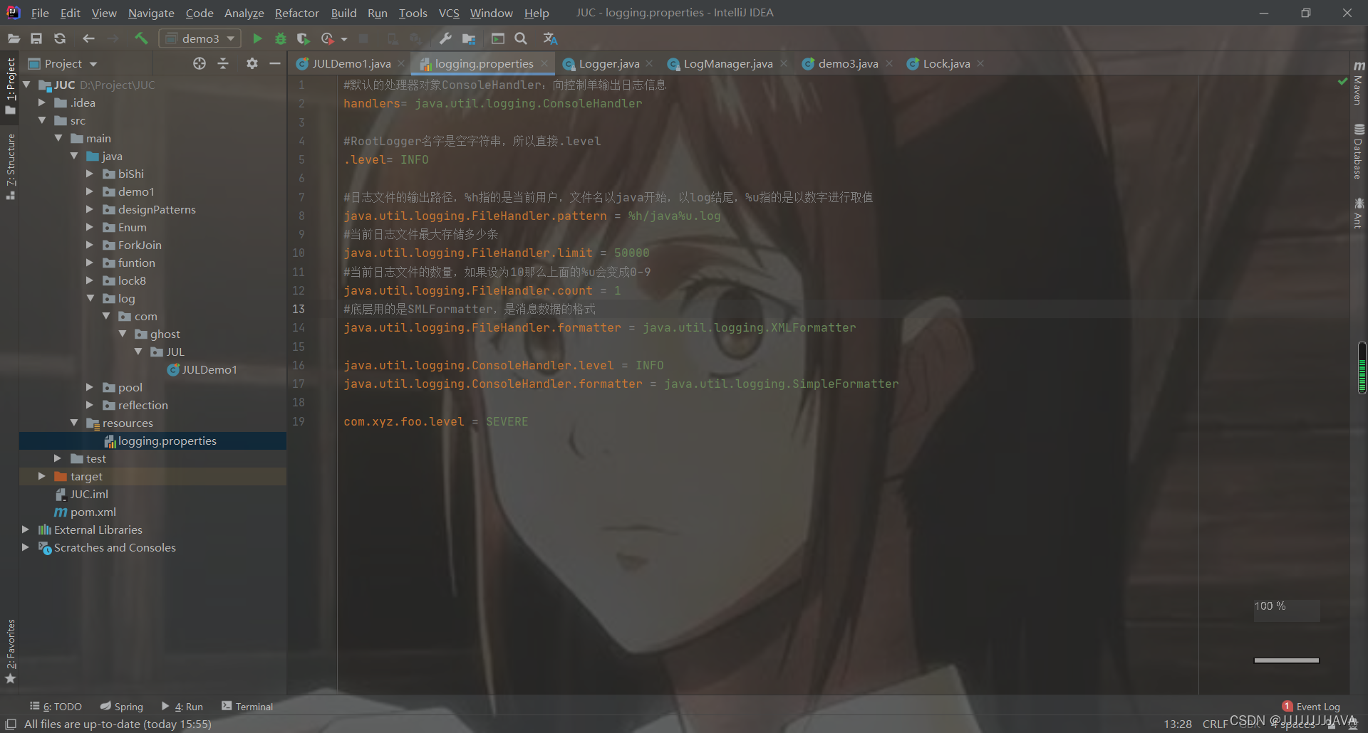
Task: Toggle the Ant tool window
Action: [1359, 213]
